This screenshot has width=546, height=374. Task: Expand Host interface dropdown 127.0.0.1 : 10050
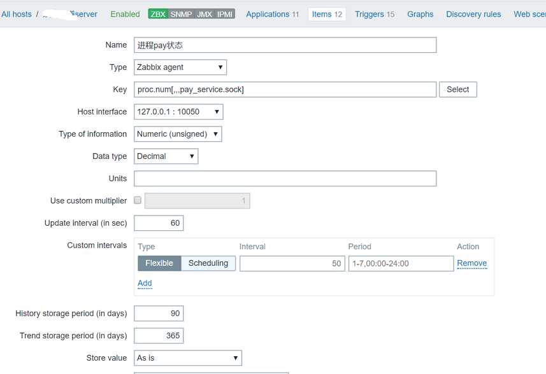[178, 111]
